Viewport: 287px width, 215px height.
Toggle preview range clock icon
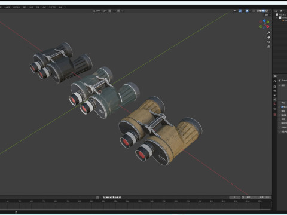[243, 197]
